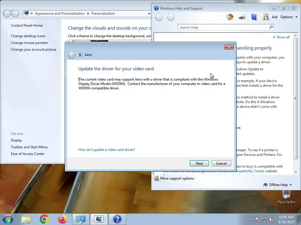Viewport: 301px width, 225px height.
Task: Select the Recycle Bin desktop icon
Action: (286, 197)
